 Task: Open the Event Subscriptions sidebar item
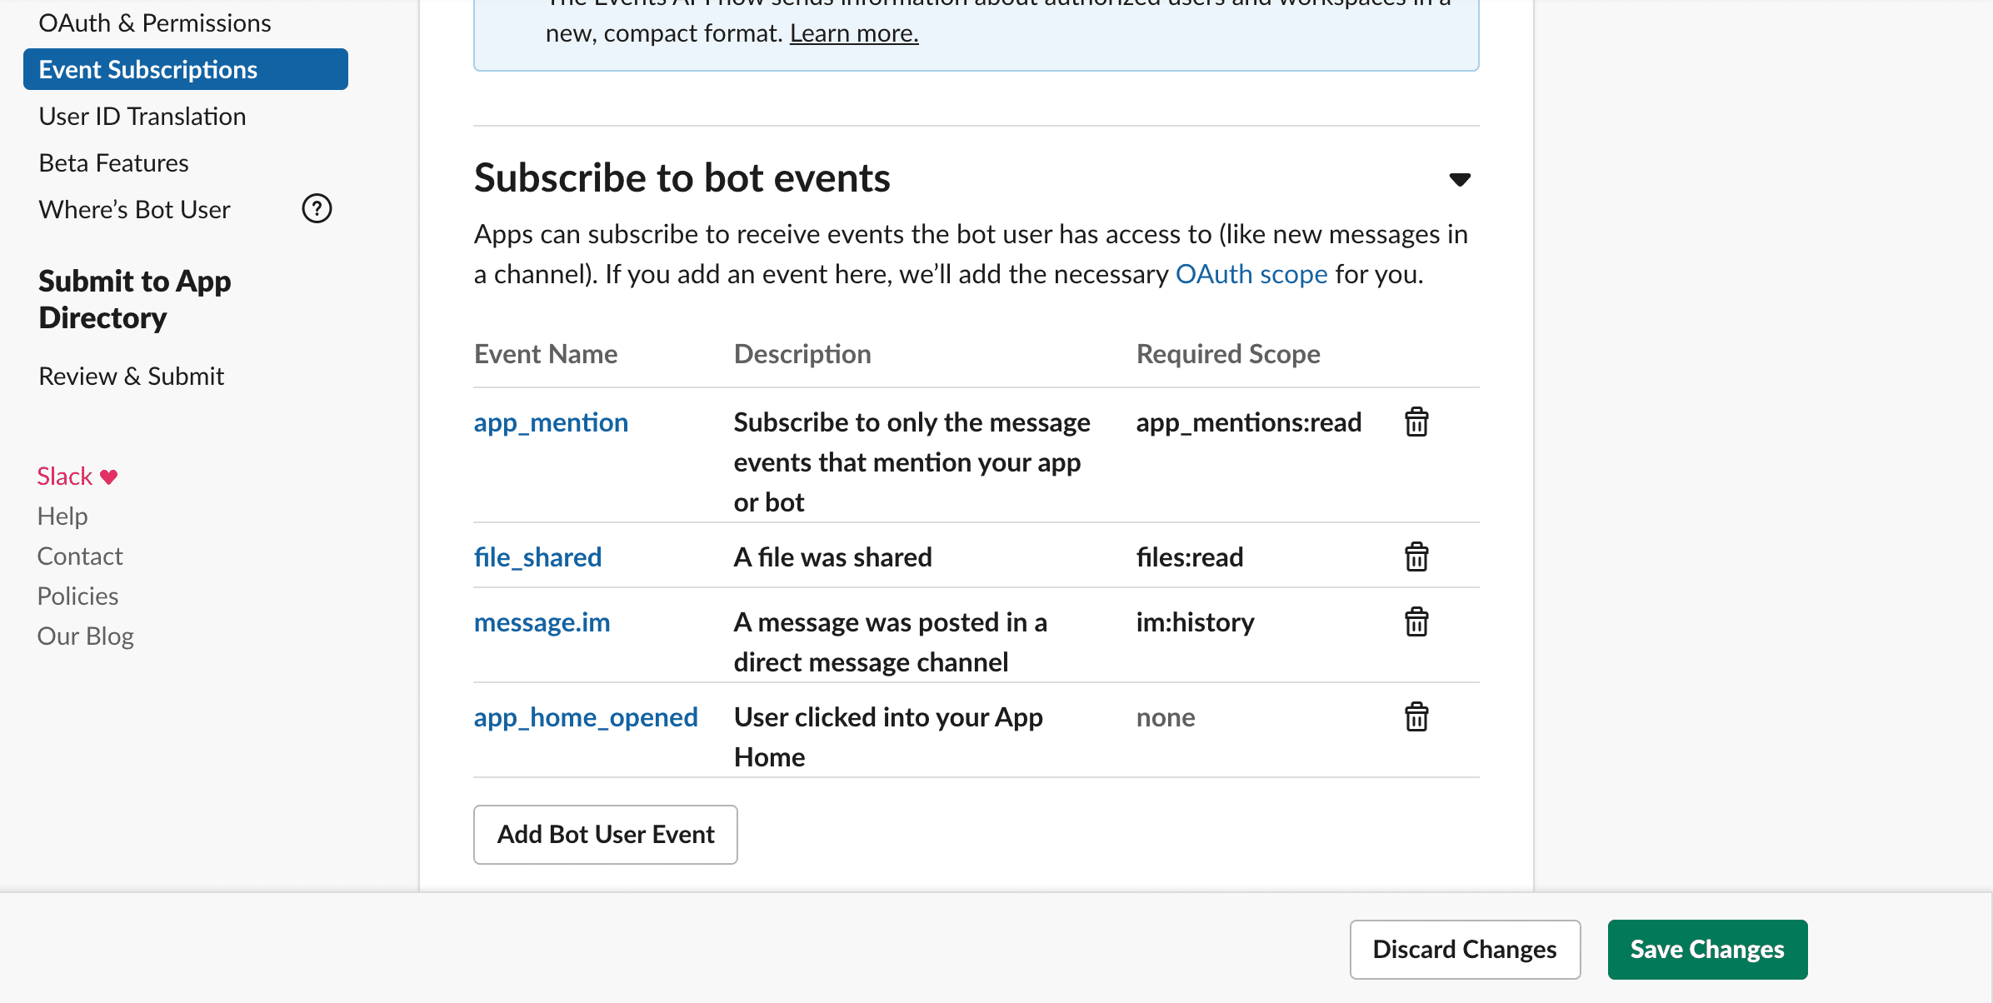click(185, 69)
